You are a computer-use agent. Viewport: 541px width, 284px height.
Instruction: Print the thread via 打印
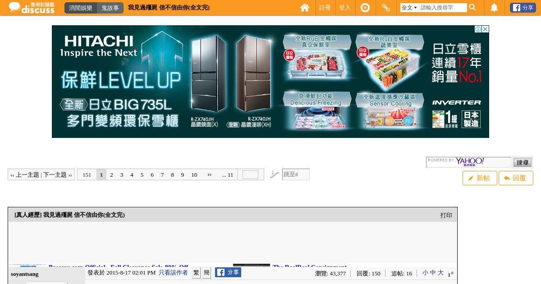[446, 215]
